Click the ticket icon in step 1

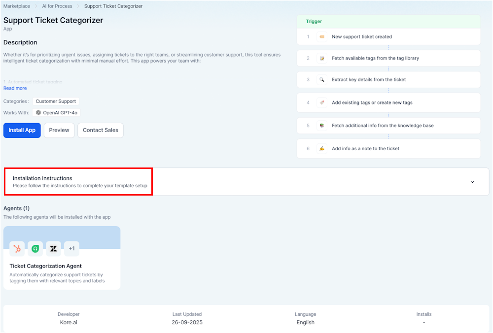[x=322, y=37]
